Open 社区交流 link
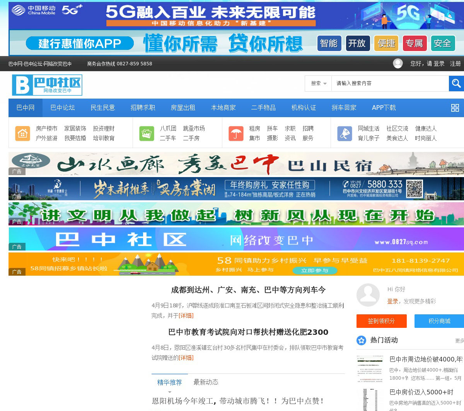The image size is (464, 411). coord(397,128)
